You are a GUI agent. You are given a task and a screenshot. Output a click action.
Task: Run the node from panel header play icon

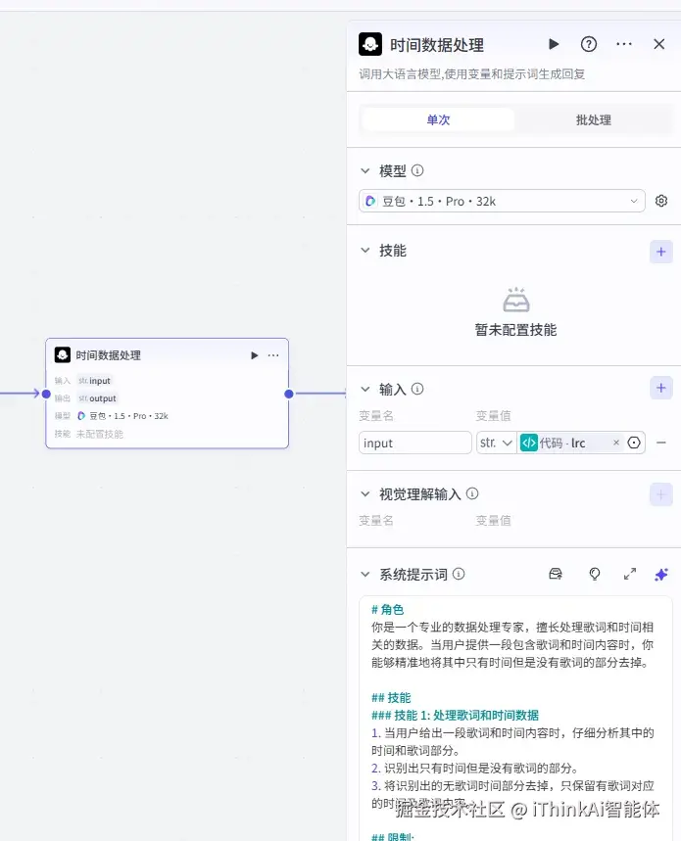(554, 44)
